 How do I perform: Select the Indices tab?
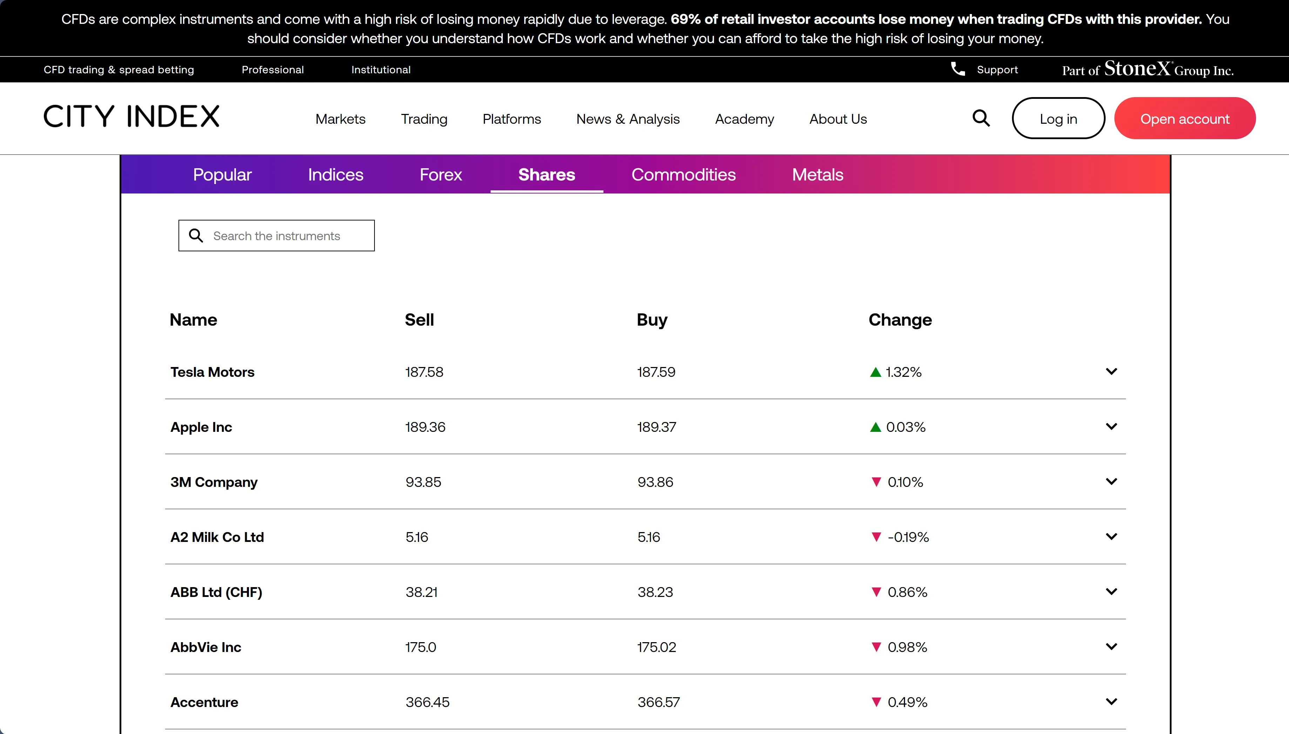(335, 175)
